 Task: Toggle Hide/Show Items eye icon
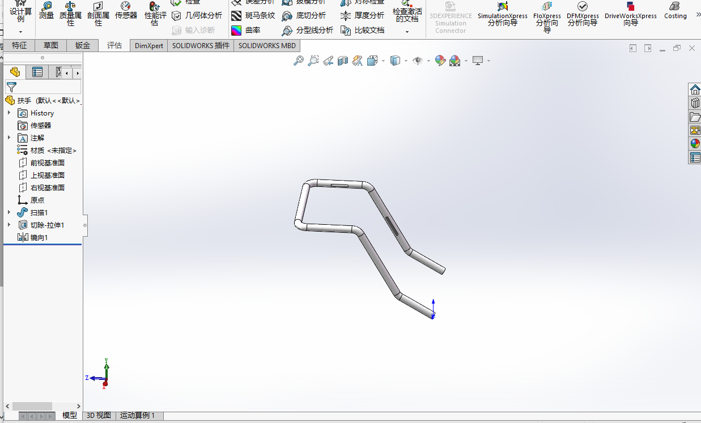(418, 61)
